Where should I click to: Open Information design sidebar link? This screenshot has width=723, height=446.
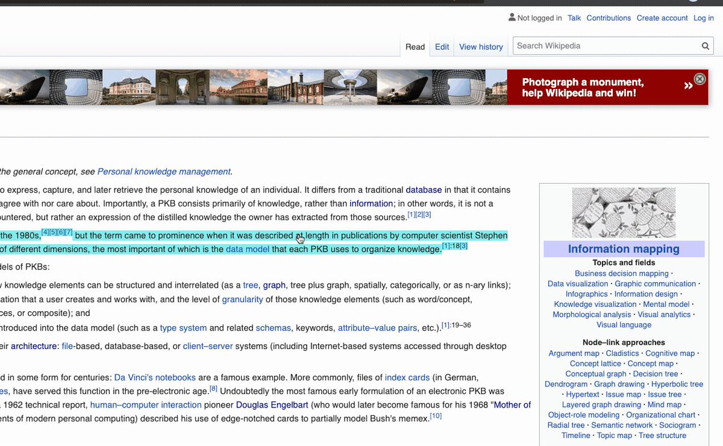646,294
